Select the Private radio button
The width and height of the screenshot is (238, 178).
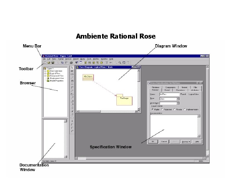(175, 109)
